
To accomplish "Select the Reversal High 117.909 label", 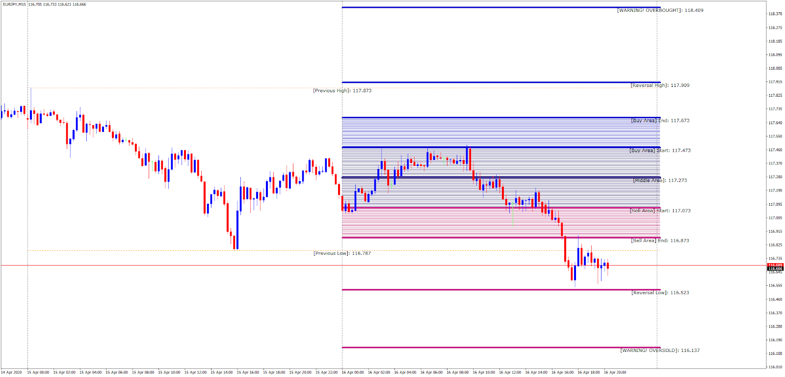I will point(660,85).
